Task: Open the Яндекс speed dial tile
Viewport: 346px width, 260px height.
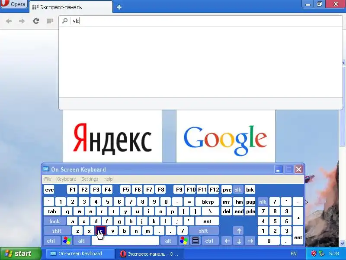Action: tap(112, 136)
